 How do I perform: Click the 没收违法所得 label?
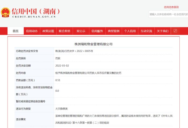[34, 91]
